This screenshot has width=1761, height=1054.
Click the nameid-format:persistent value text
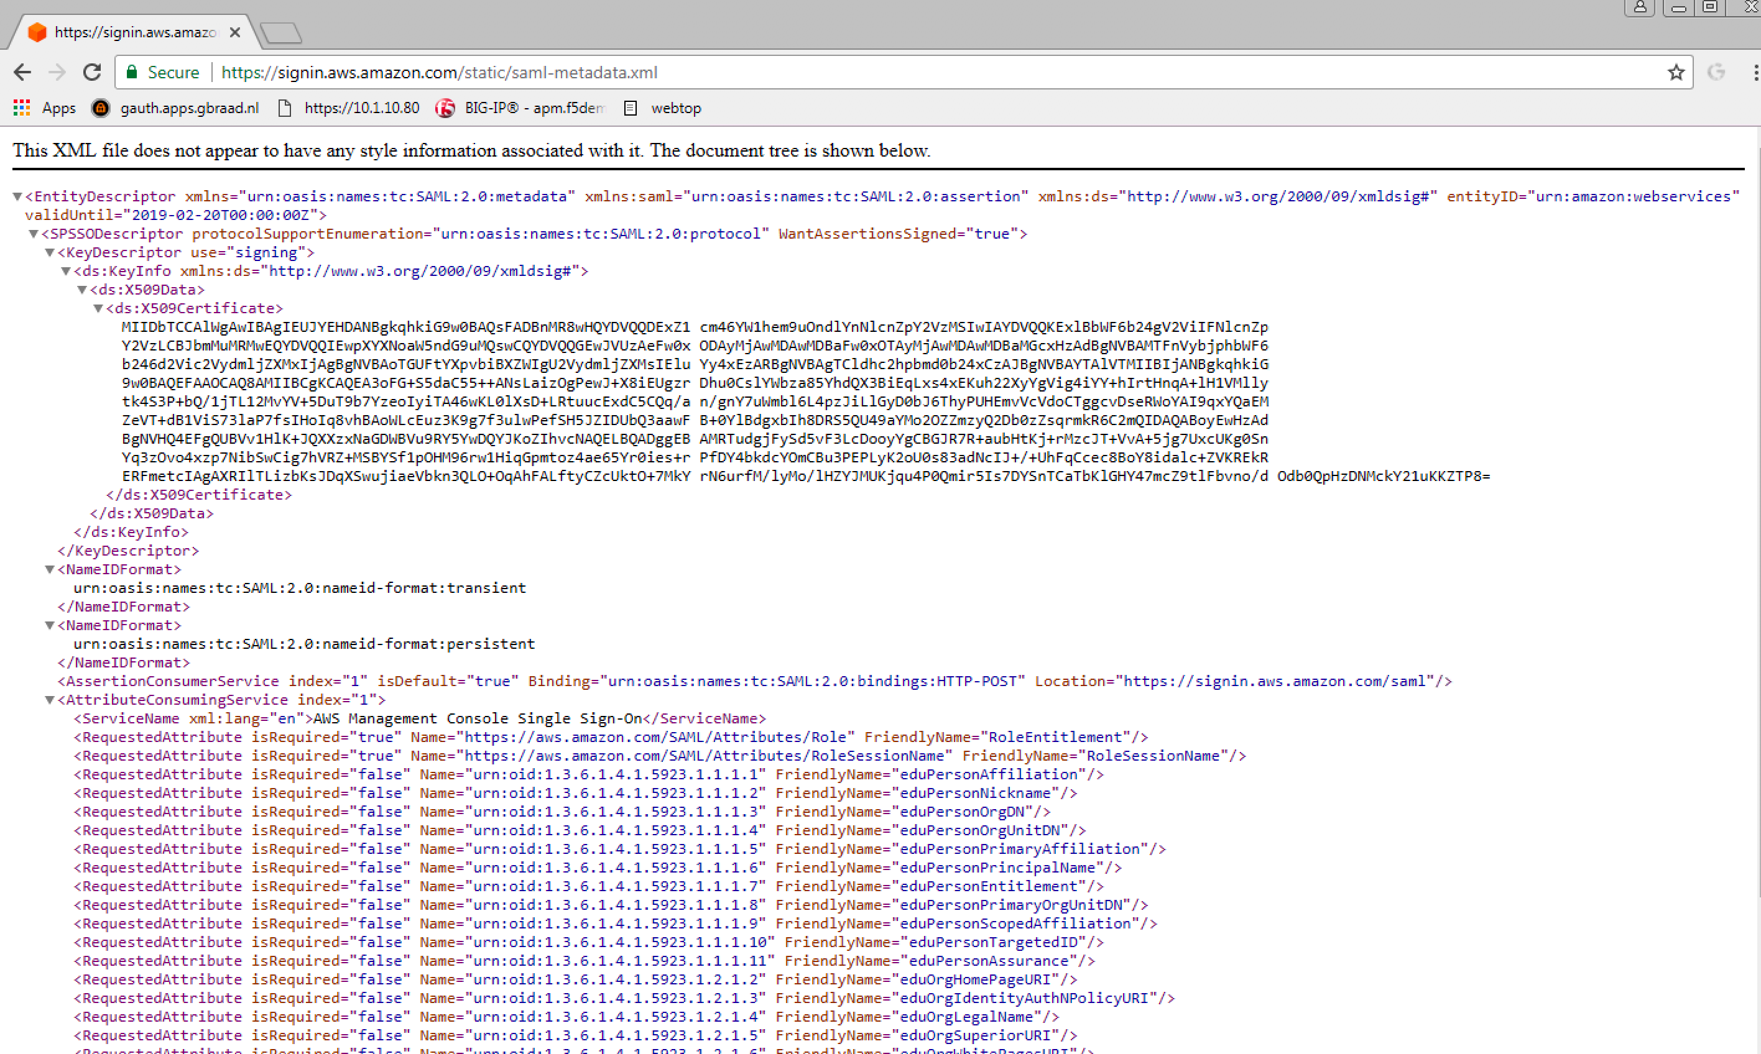304,644
